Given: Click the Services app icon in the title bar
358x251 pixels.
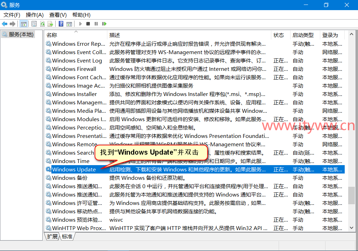Looking at the screenshot, I should 4,5.
